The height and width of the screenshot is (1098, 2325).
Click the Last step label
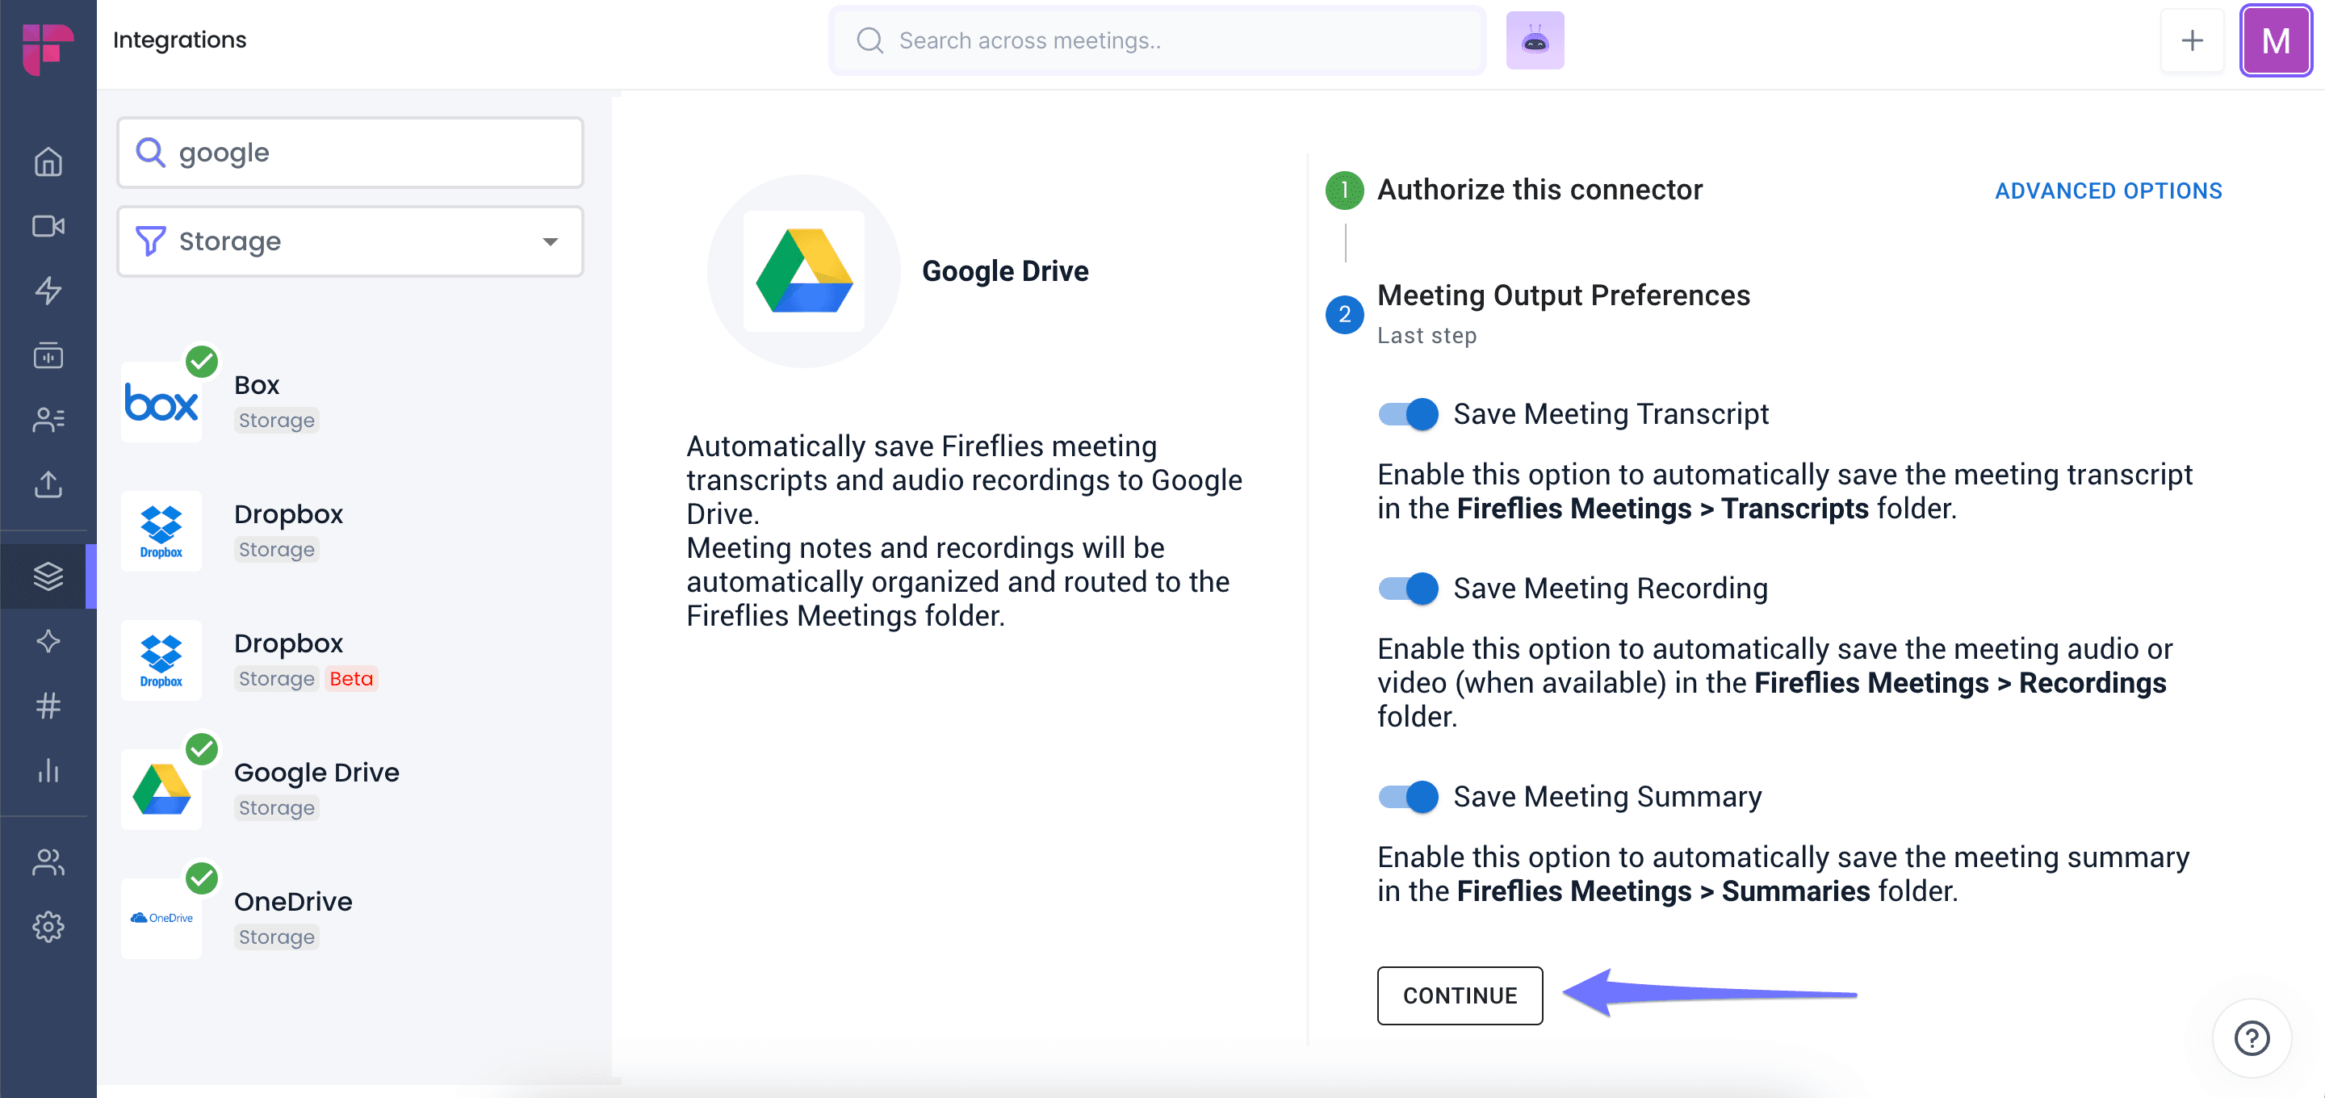click(x=1426, y=336)
